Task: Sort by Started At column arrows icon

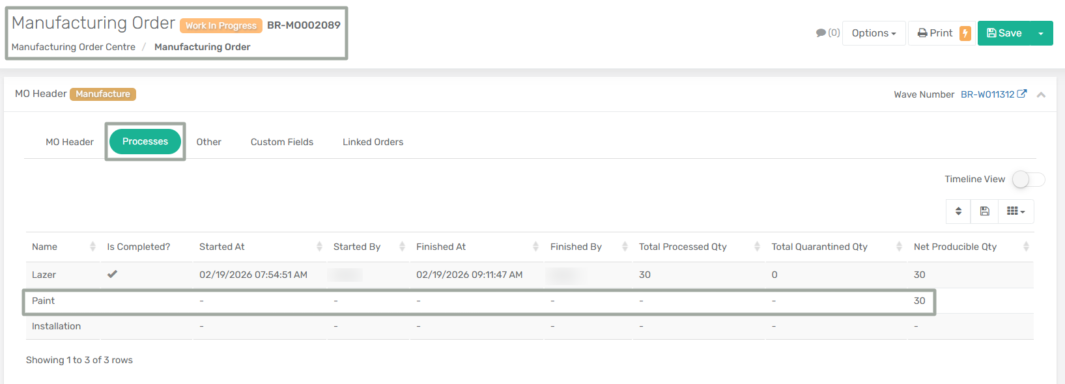Action: pyautogui.click(x=319, y=247)
